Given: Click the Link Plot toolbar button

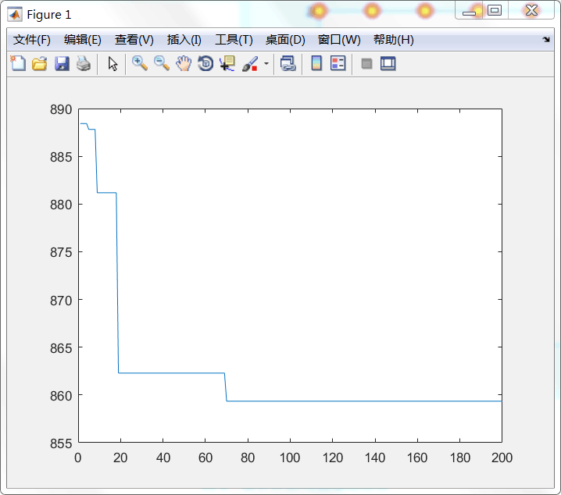Looking at the screenshot, I should [288, 64].
